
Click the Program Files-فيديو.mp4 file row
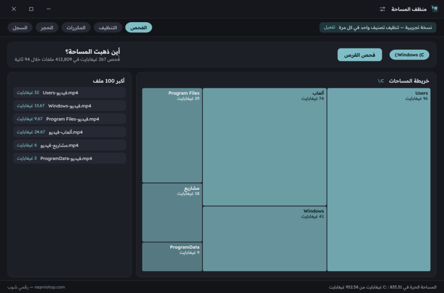(70, 119)
